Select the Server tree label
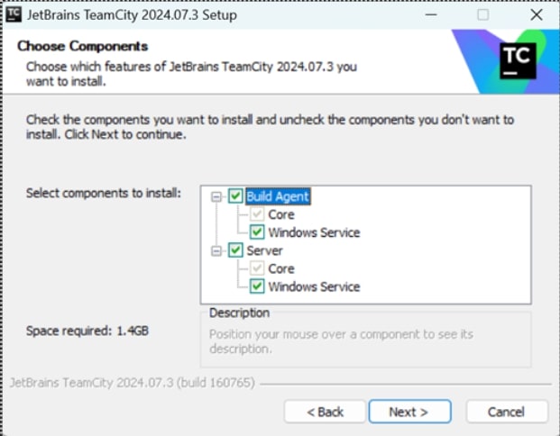560x436 pixels. 264,250
